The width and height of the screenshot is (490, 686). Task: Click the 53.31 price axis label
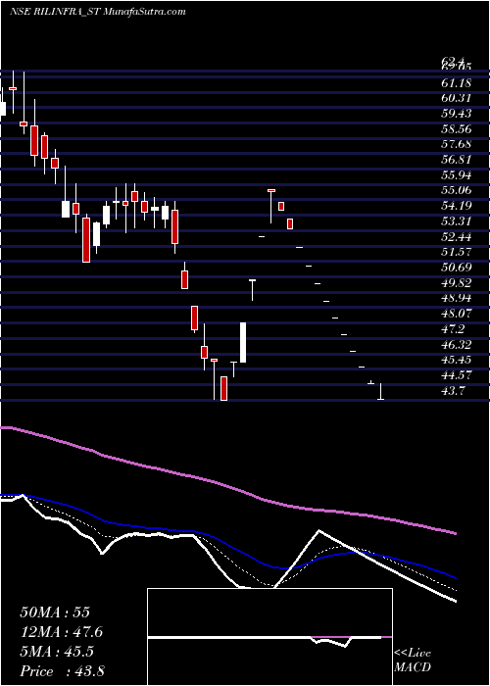(x=457, y=221)
